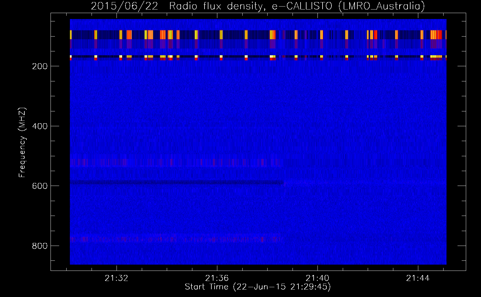
Task: Click the 21:36 time tick label
Action: pos(217,278)
